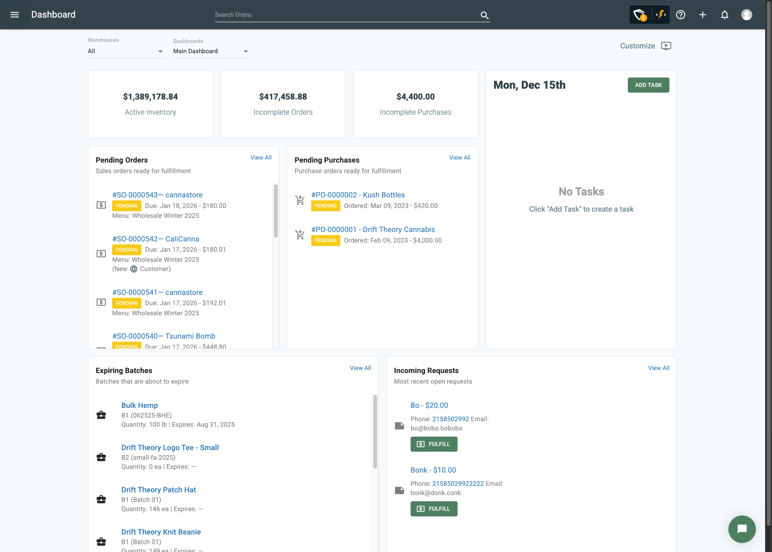Expand the Warehouses dropdown
The width and height of the screenshot is (772, 552).
point(127,51)
